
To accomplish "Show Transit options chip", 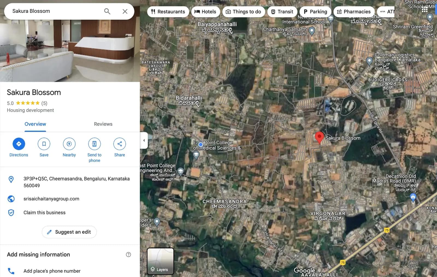I will (282, 11).
